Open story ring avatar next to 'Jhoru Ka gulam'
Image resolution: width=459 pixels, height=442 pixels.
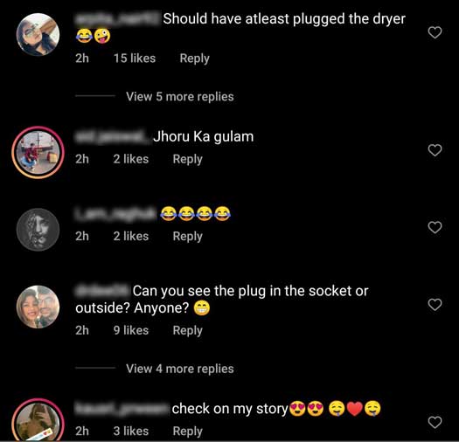click(38, 152)
